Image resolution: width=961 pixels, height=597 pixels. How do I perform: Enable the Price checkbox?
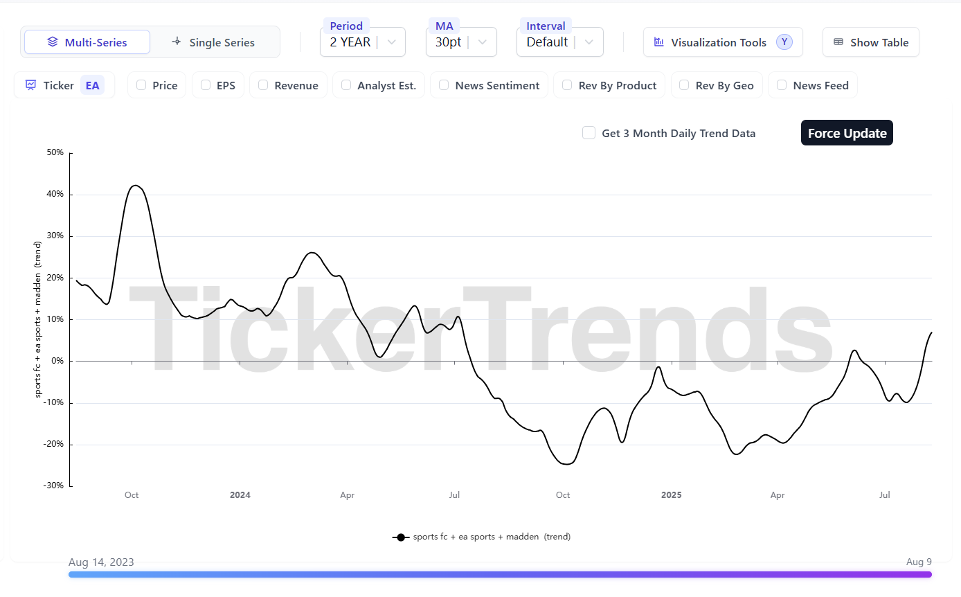(141, 85)
